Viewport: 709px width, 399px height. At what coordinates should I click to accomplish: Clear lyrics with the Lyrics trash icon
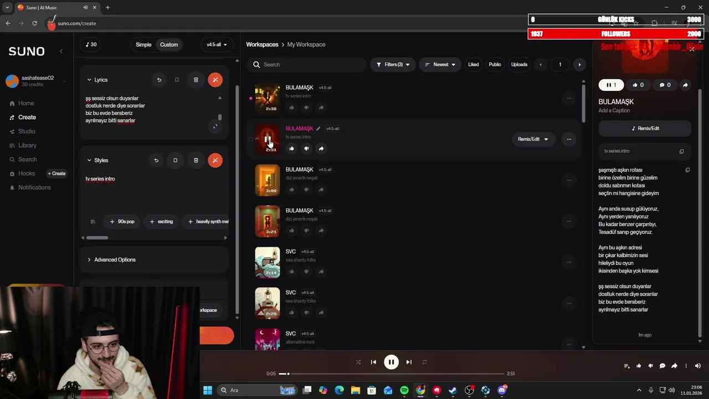196,80
